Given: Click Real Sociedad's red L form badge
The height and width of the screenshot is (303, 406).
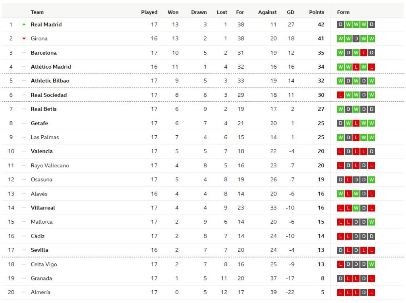Looking at the screenshot, I should click(340, 95).
